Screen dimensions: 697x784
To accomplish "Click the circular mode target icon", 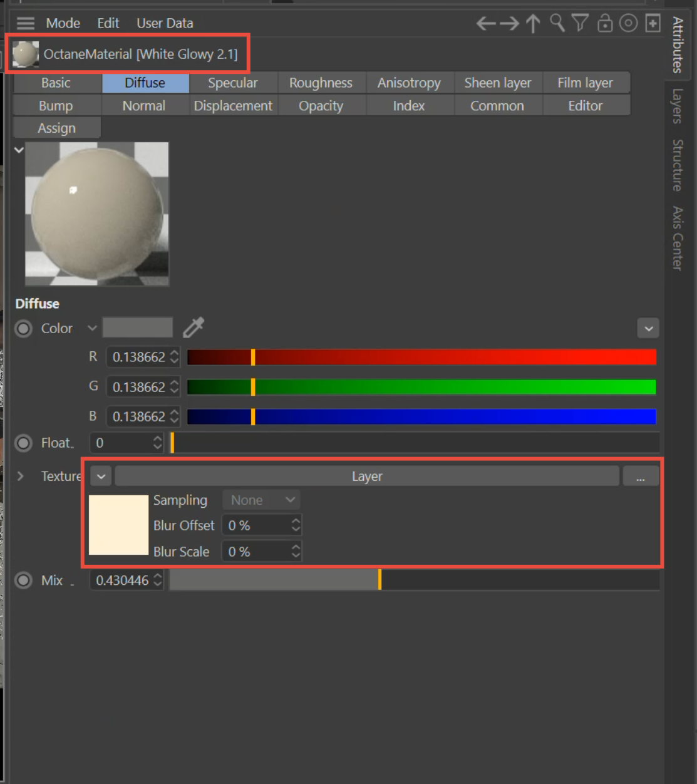I will (628, 23).
